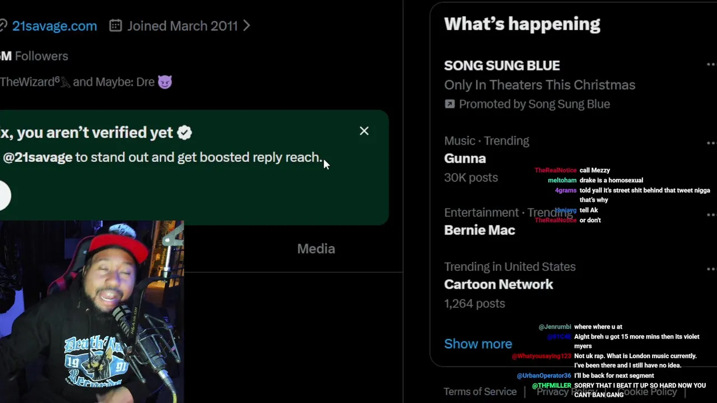View the Followers list
717x403 pixels.
41,56
